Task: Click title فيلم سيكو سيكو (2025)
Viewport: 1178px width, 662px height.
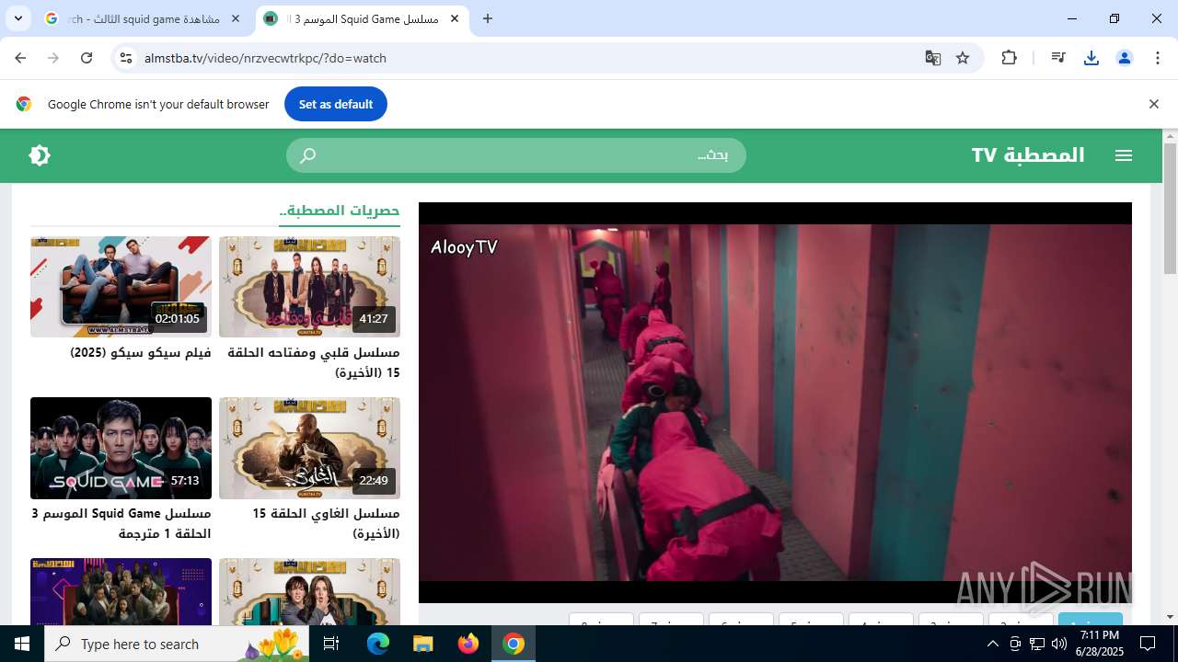Action: pos(141,352)
